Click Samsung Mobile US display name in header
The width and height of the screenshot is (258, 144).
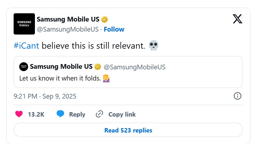coord(68,19)
